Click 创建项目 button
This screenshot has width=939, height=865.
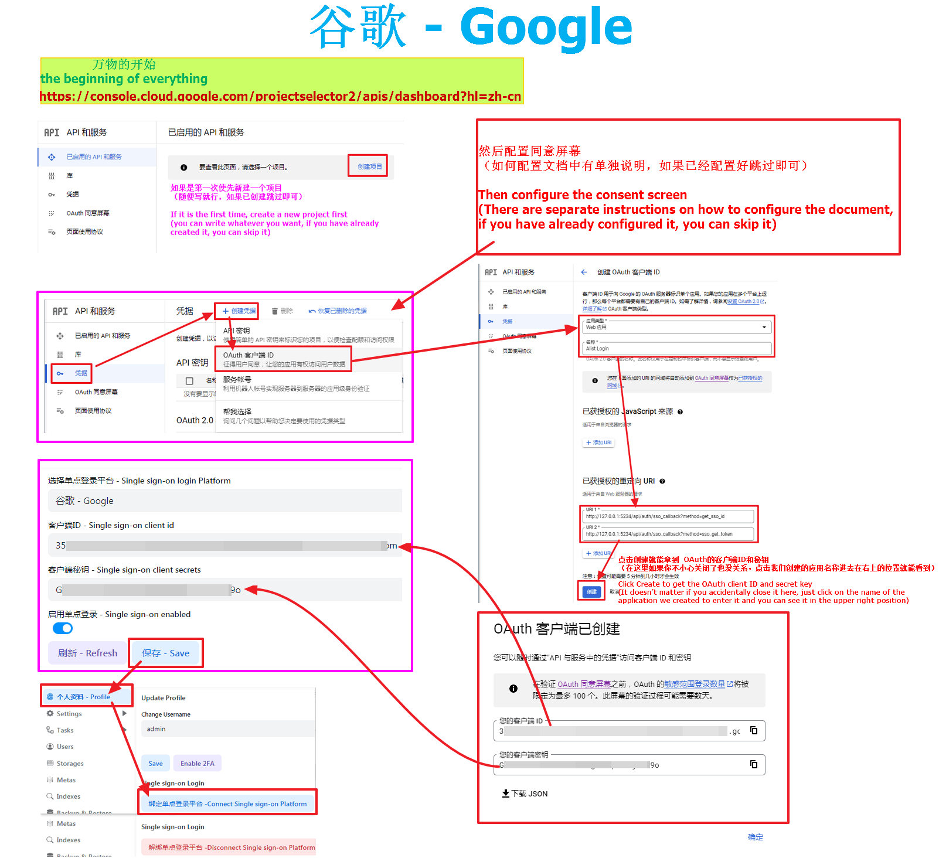[369, 166]
